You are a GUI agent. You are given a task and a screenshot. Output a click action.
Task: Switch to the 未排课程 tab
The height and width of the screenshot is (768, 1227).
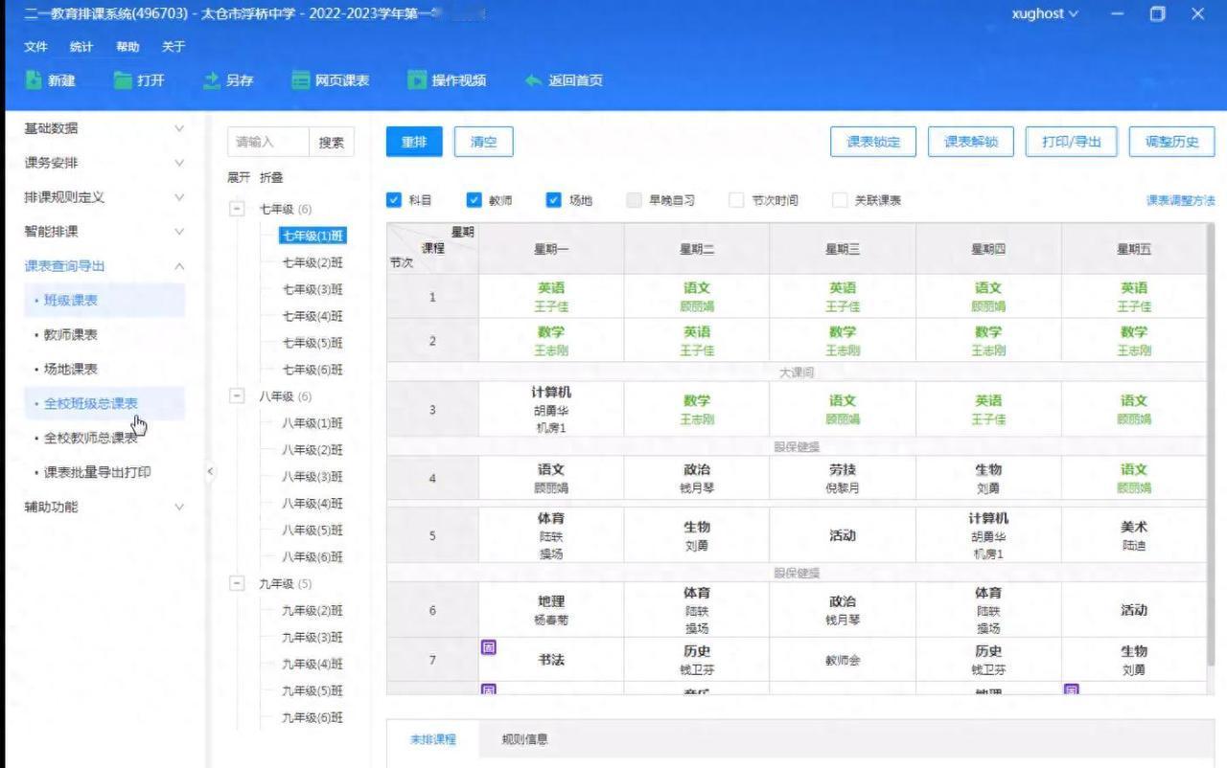(433, 739)
